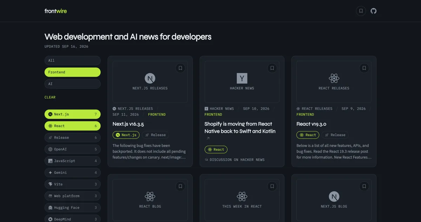Click Frontend label on Next.js v16.3.5 card
421x222 pixels.
157,114
